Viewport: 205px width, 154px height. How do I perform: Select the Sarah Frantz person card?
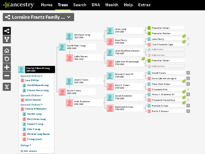click(x=77, y=92)
